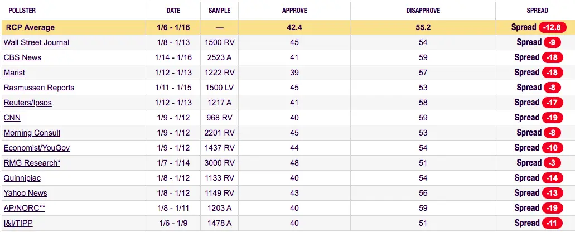Open the Reuters/Ipsos poll link

(x=28, y=103)
